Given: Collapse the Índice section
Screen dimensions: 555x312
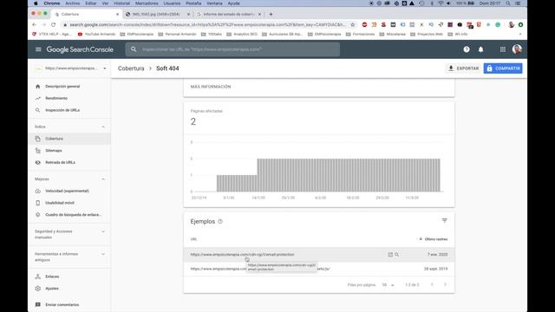Looking at the screenshot, I should [x=103, y=127].
